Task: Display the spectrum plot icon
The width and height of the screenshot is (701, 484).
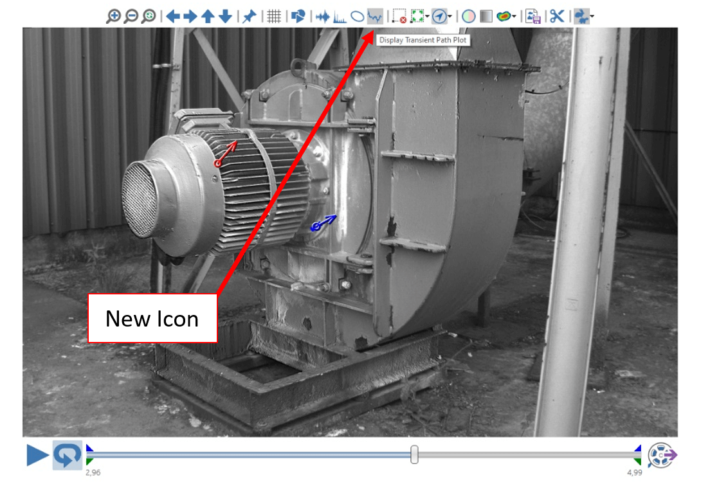Action: pos(340,17)
